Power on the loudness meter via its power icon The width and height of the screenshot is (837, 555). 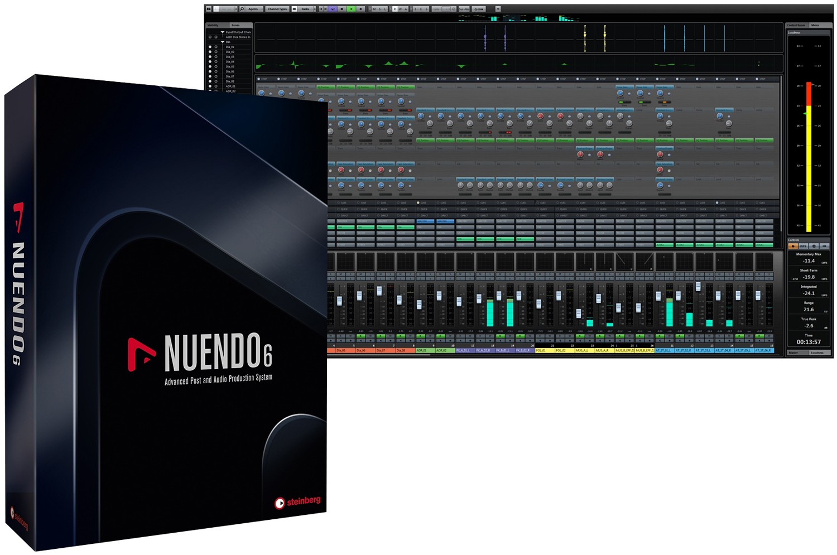click(x=793, y=246)
